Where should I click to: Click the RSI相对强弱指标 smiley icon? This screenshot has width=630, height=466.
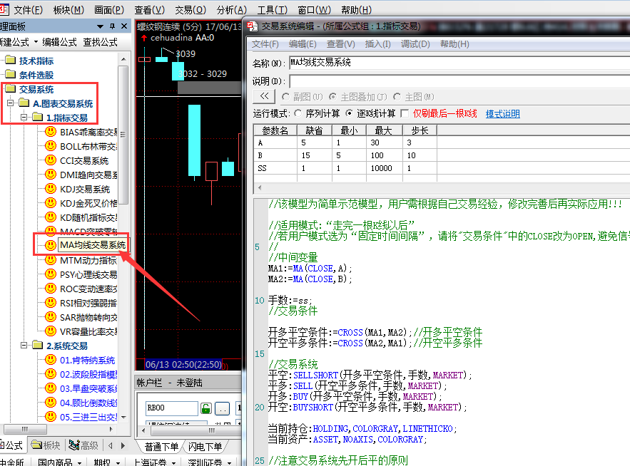(50, 303)
